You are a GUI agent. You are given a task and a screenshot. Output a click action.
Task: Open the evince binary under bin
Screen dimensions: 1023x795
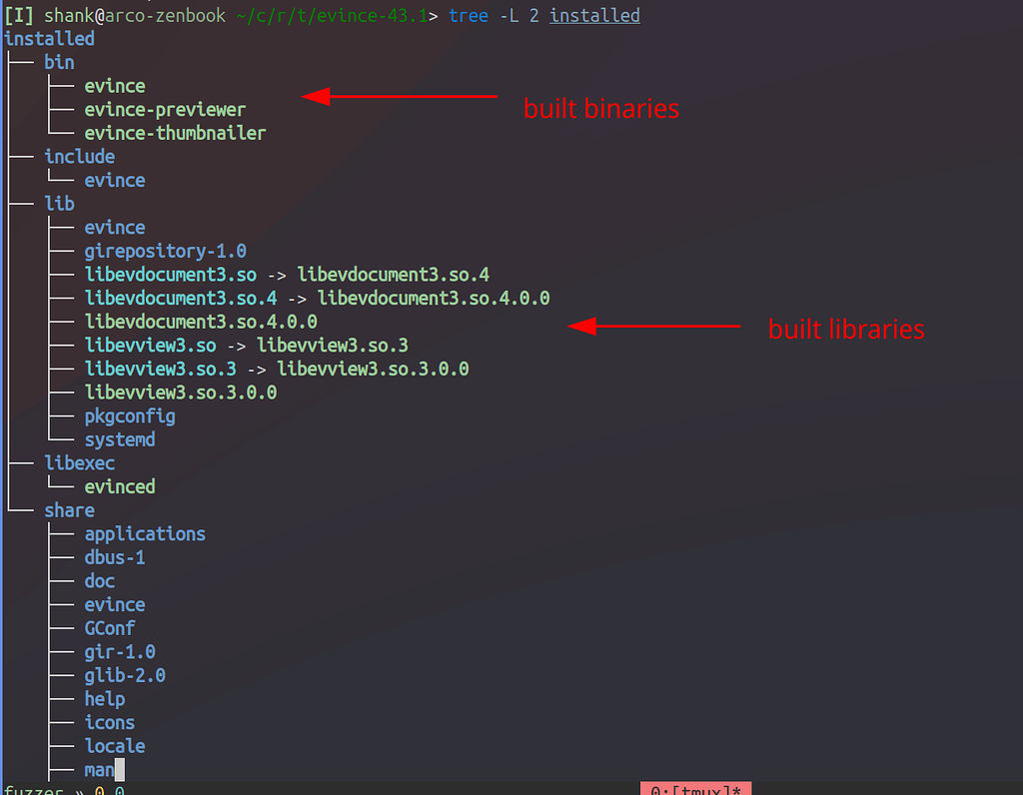(x=114, y=86)
